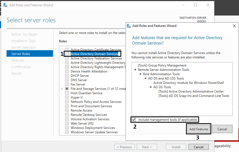239x152 pixels.
Task: Check Windows Deployment Services
Action: (x=67, y=128)
